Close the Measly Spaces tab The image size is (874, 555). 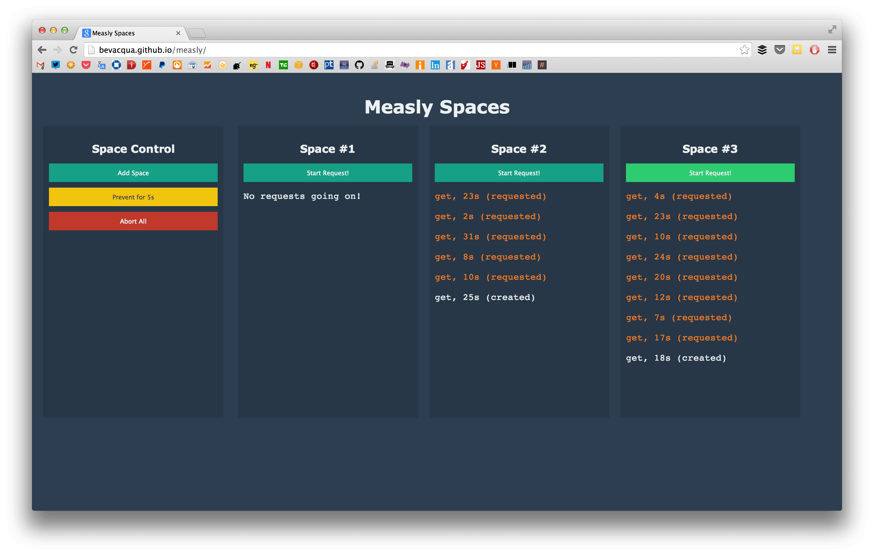[178, 33]
